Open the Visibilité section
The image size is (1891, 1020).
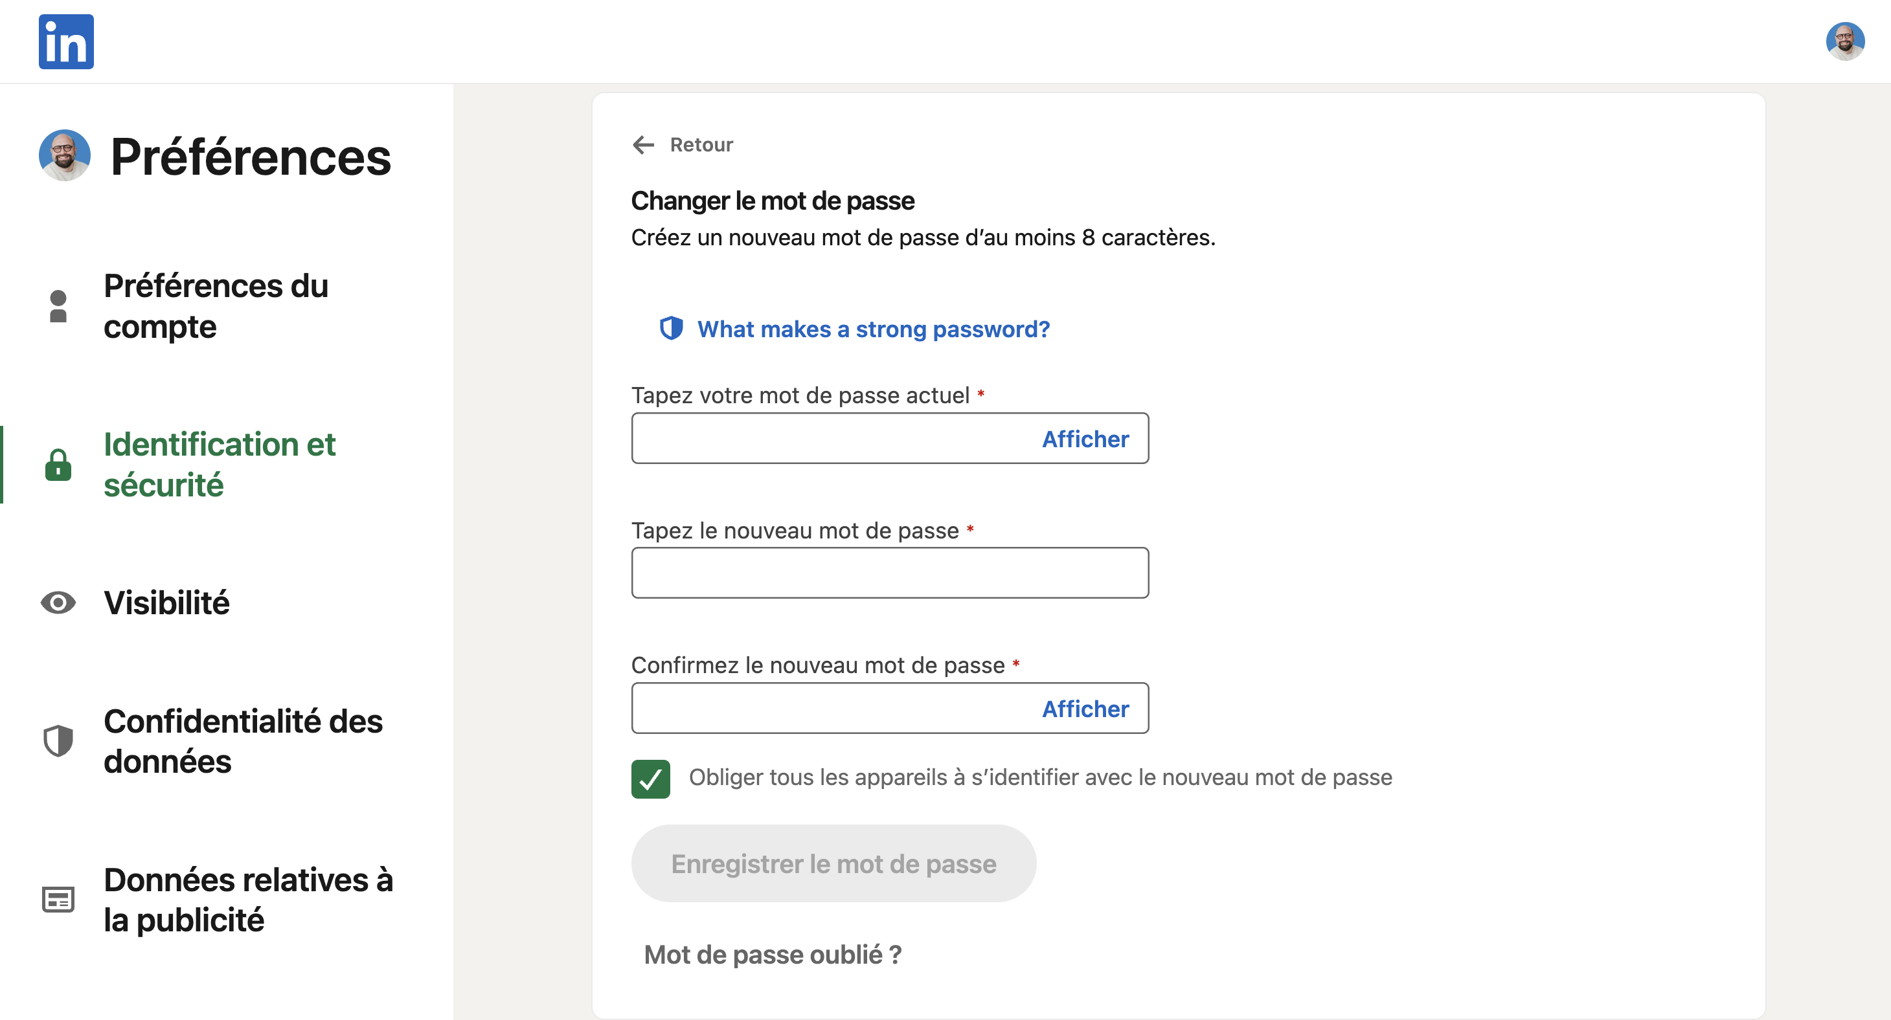166,603
